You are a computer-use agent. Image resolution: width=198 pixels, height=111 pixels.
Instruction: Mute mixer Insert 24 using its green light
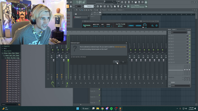(162, 50)
